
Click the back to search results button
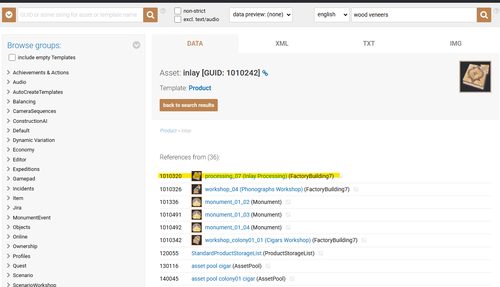[x=189, y=105]
